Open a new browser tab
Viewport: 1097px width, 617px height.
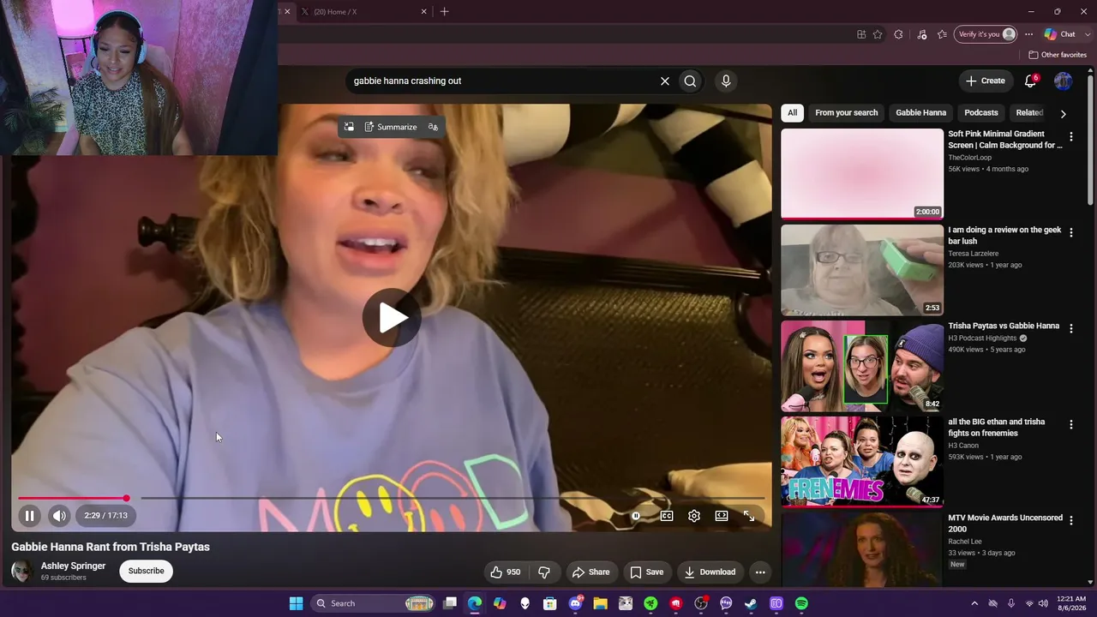(444, 12)
